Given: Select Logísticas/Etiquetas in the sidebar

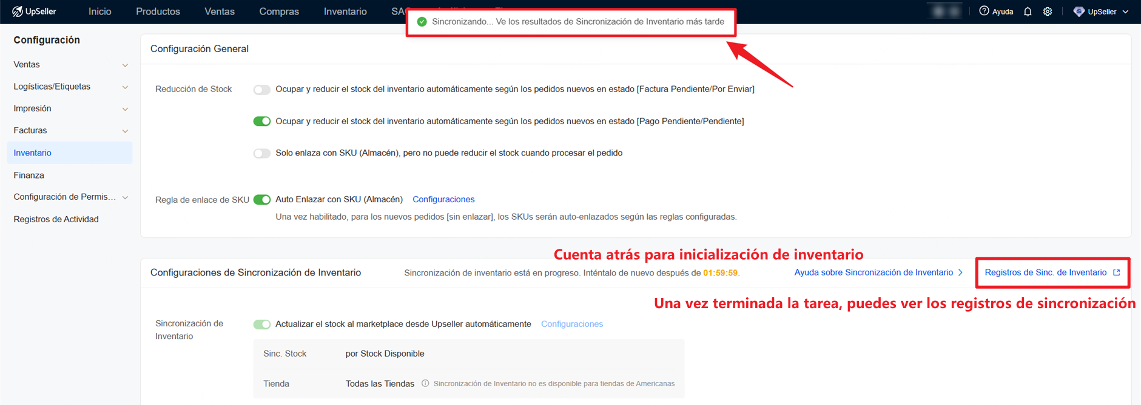Looking at the screenshot, I should 52,87.
